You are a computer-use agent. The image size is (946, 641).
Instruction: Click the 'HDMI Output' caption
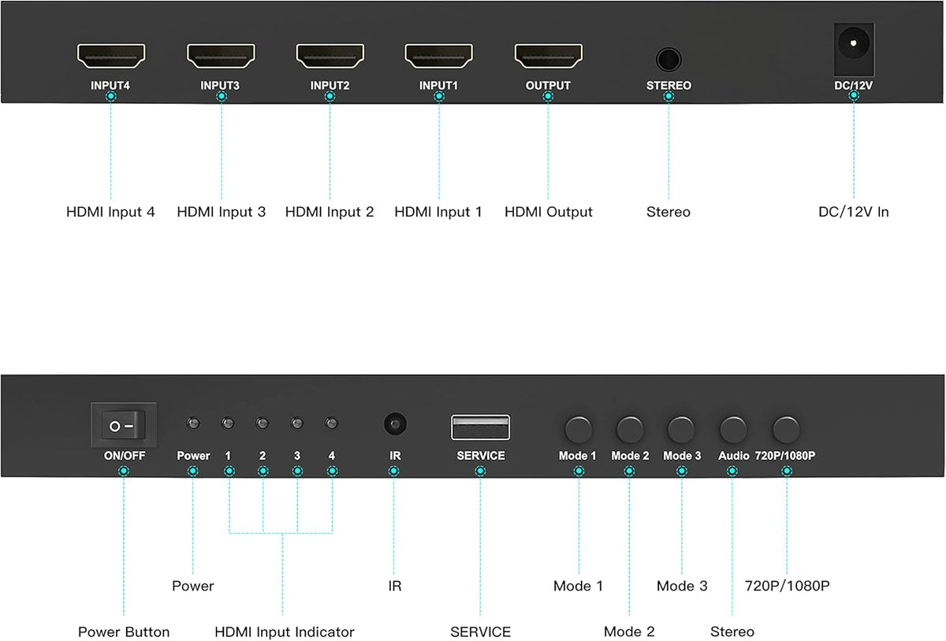click(549, 212)
